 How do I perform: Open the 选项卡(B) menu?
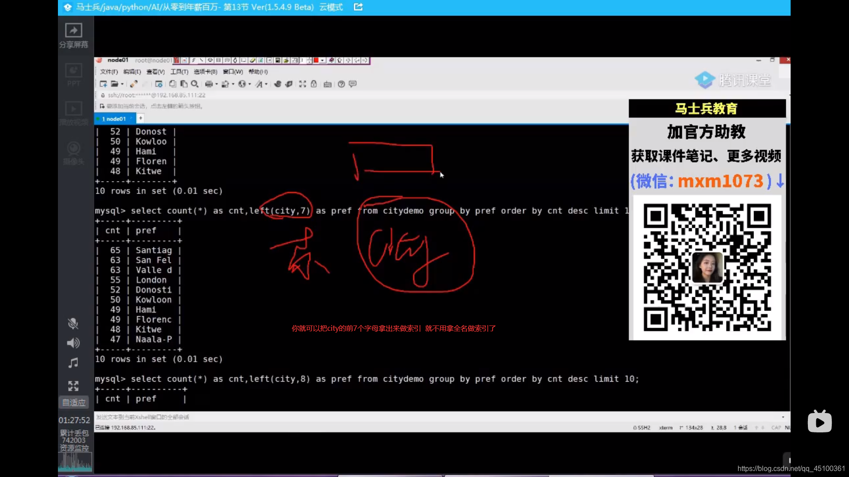(x=206, y=72)
